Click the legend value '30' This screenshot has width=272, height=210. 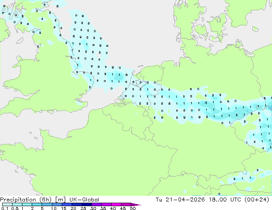93,208
